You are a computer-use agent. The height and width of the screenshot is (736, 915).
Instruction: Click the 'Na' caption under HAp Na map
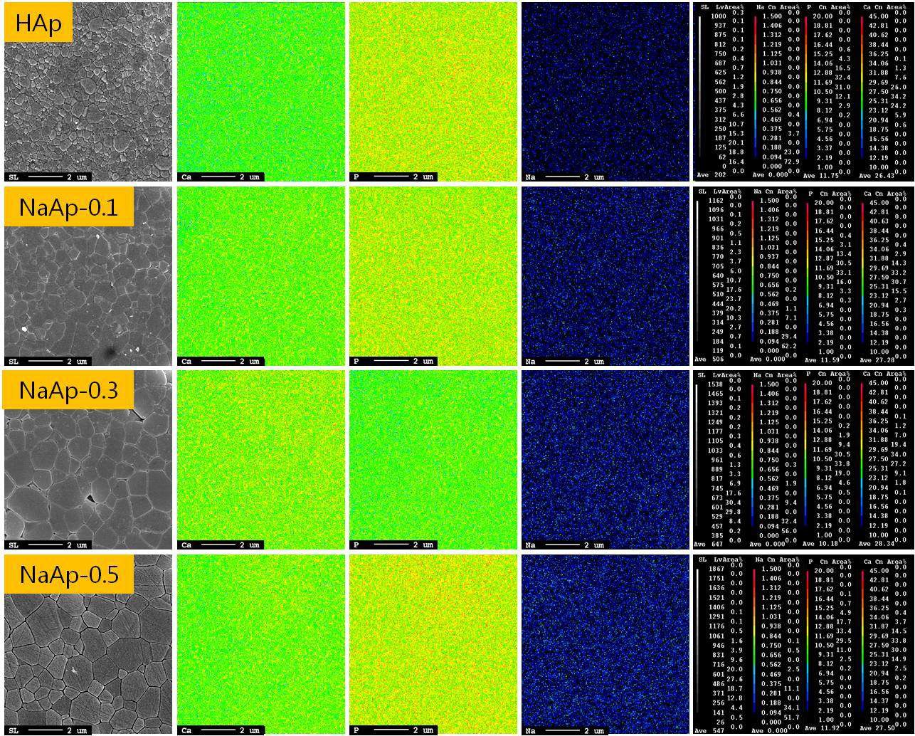click(x=530, y=177)
